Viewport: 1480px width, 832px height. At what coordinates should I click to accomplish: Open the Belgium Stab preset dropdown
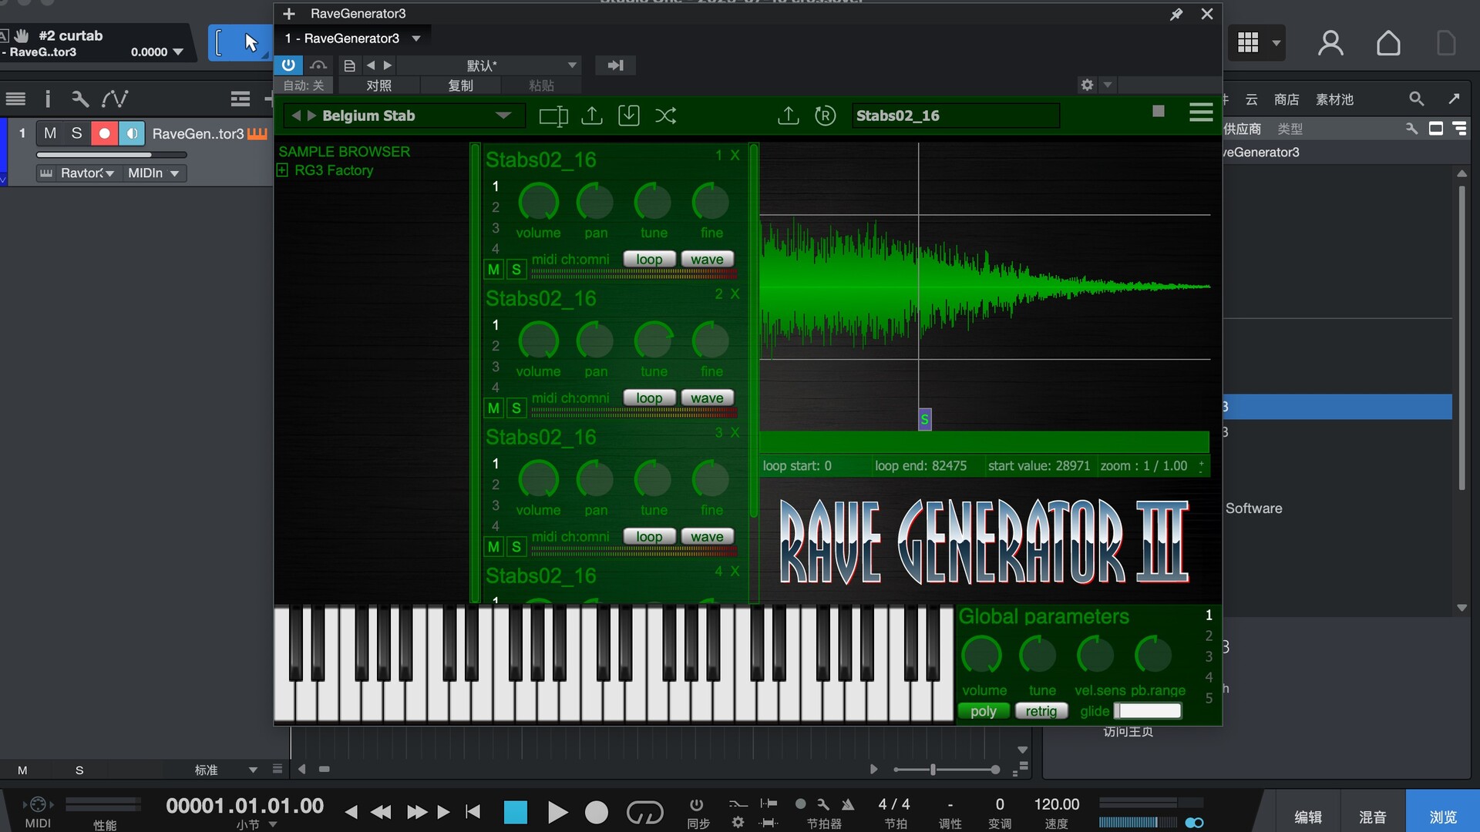coord(503,116)
